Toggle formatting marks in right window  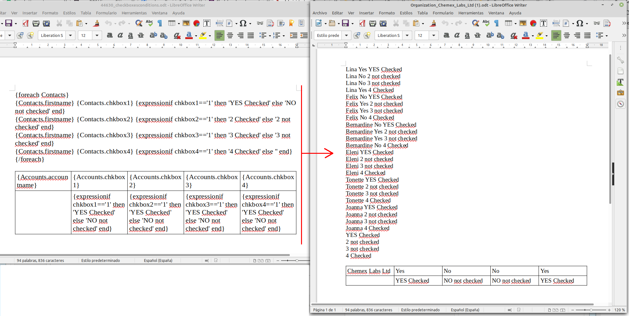coord(496,23)
